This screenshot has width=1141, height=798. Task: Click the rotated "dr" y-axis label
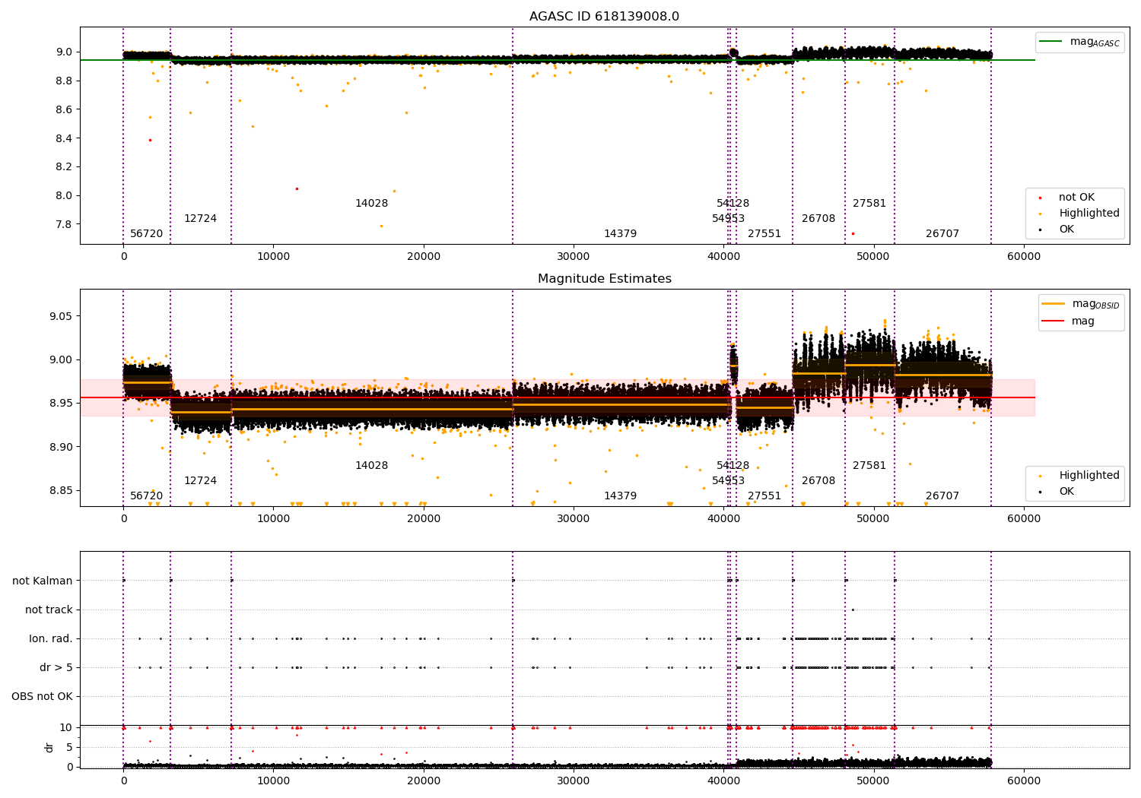49,747
